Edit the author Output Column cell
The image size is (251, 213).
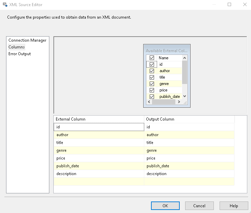pyautogui.click(x=189, y=135)
